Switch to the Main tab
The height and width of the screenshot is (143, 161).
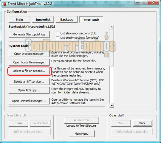point(19,19)
